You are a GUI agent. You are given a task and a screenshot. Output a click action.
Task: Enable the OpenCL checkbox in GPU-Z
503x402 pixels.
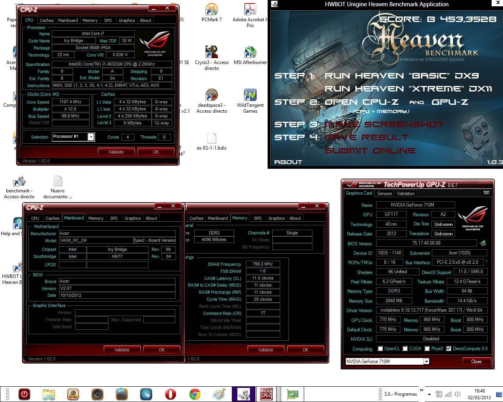click(380, 349)
